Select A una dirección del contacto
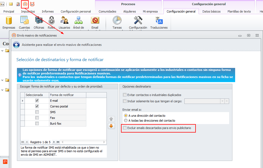 pyautogui.click(x=126, y=116)
